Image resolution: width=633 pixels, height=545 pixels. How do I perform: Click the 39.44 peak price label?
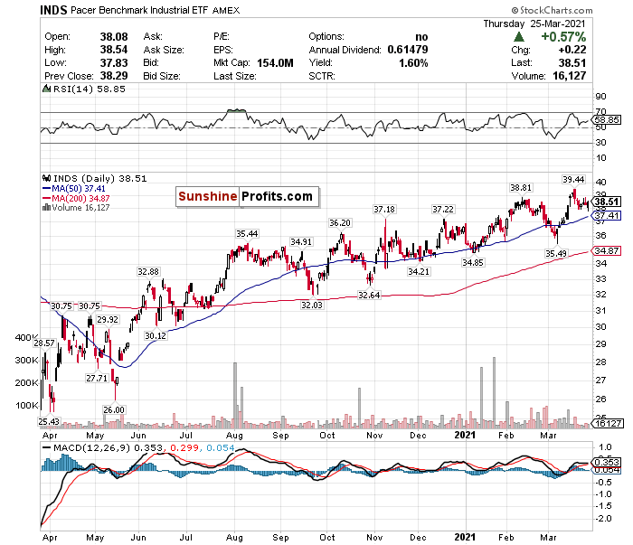(x=573, y=180)
